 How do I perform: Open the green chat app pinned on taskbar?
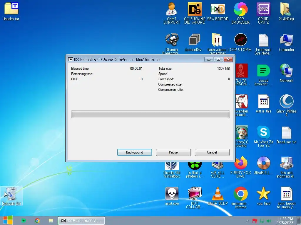pos(24,221)
